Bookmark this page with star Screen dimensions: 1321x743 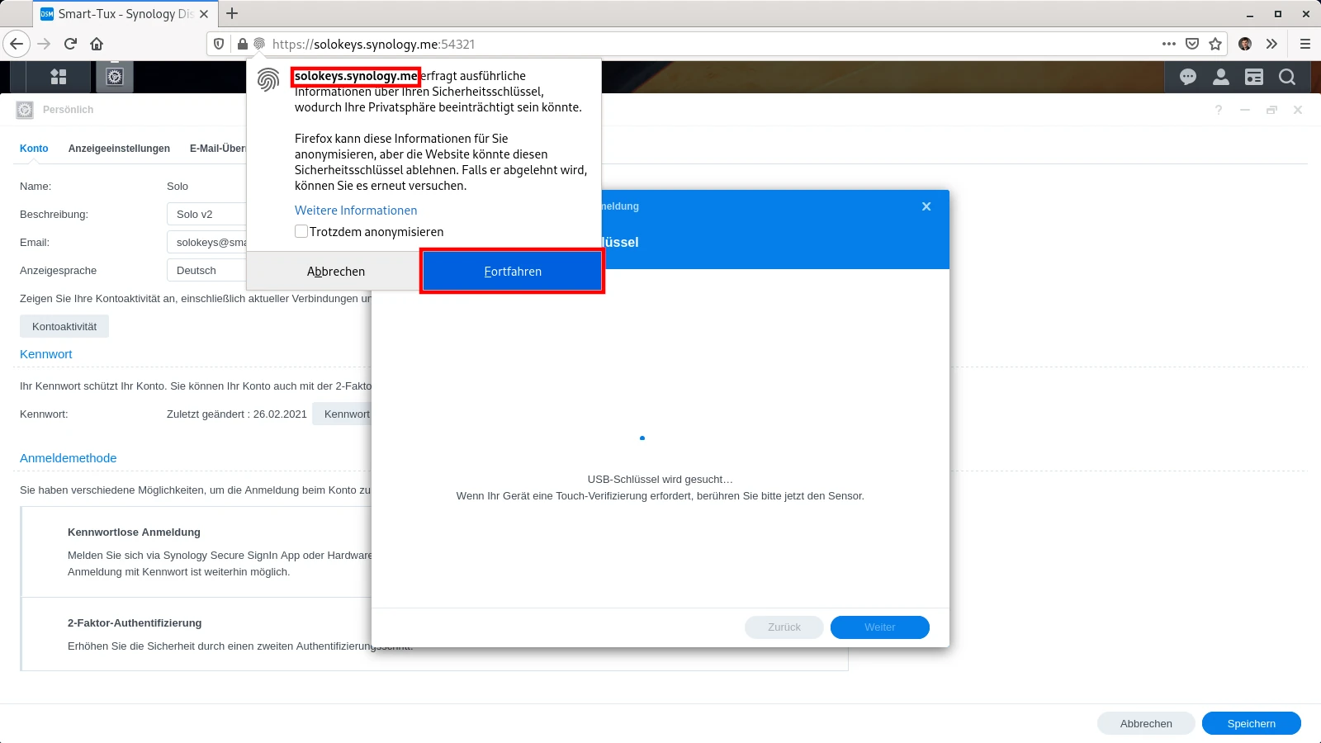click(1215, 44)
